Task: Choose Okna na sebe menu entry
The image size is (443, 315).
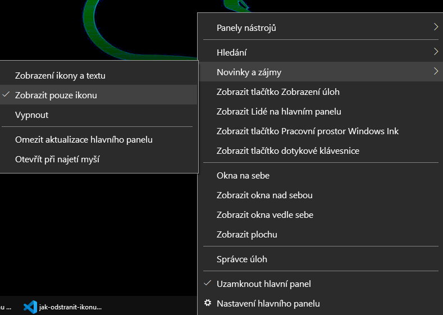Action: click(243, 175)
